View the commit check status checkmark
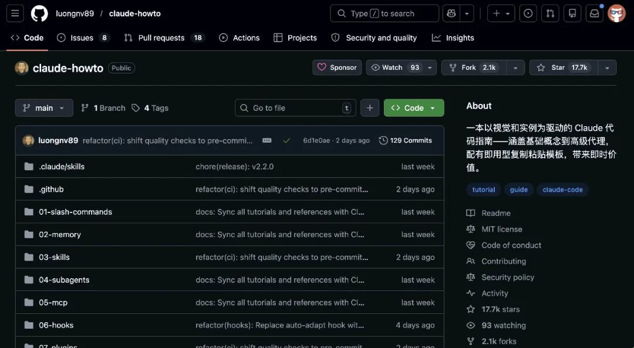Screen dimensions: 634x348 click(286, 140)
